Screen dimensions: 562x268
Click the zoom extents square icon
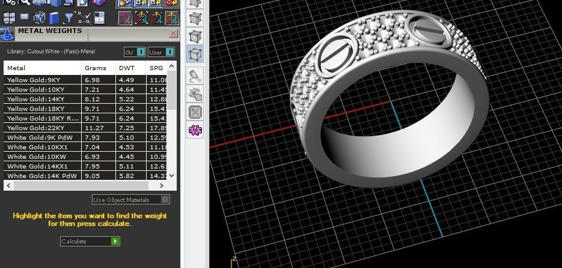196,112
